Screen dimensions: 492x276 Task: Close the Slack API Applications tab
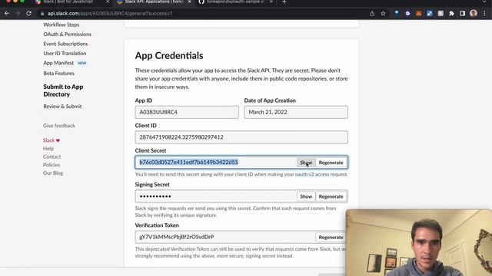pyautogui.click(x=190, y=2)
